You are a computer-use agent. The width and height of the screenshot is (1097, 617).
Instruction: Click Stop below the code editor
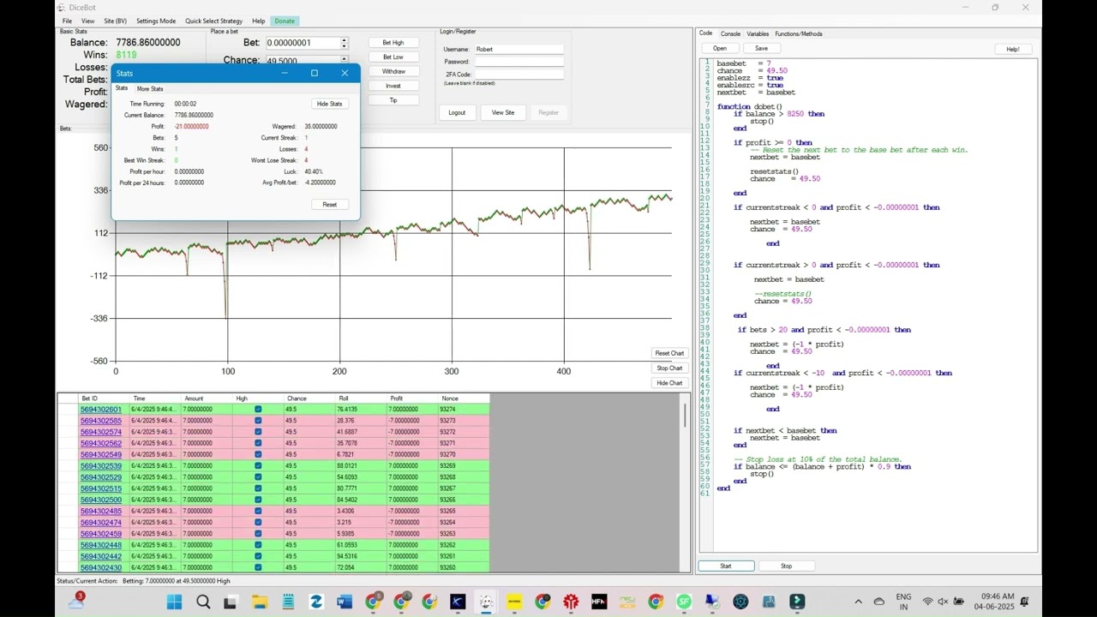pos(786,566)
